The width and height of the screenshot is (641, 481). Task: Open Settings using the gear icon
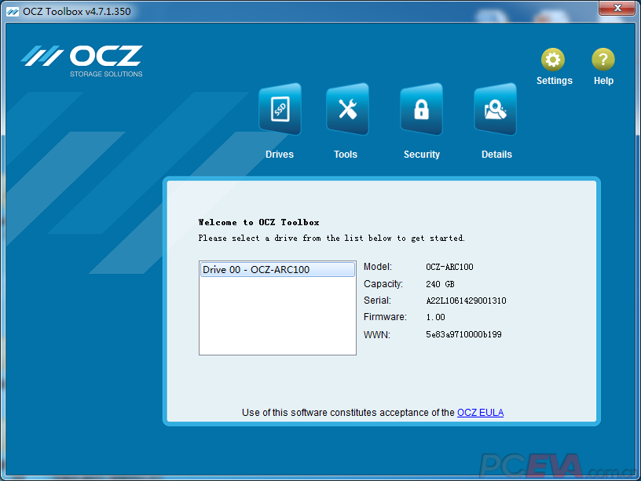pyautogui.click(x=554, y=59)
